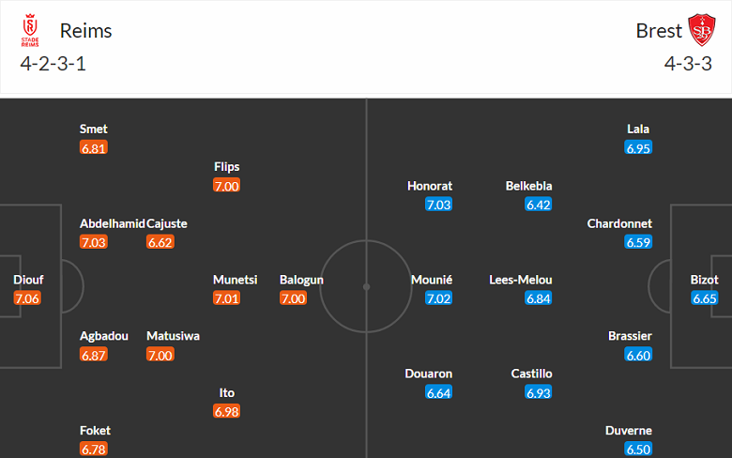The image size is (732, 458).
Task: Click player name Lees-Melou
Action: point(521,280)
